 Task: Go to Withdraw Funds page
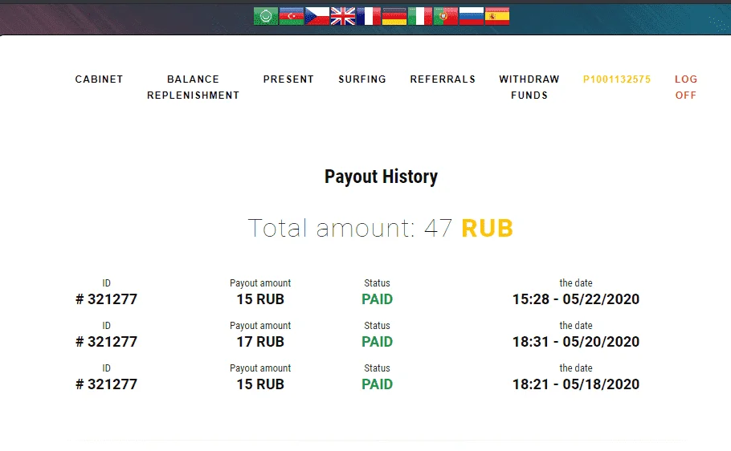click(529, 87)
